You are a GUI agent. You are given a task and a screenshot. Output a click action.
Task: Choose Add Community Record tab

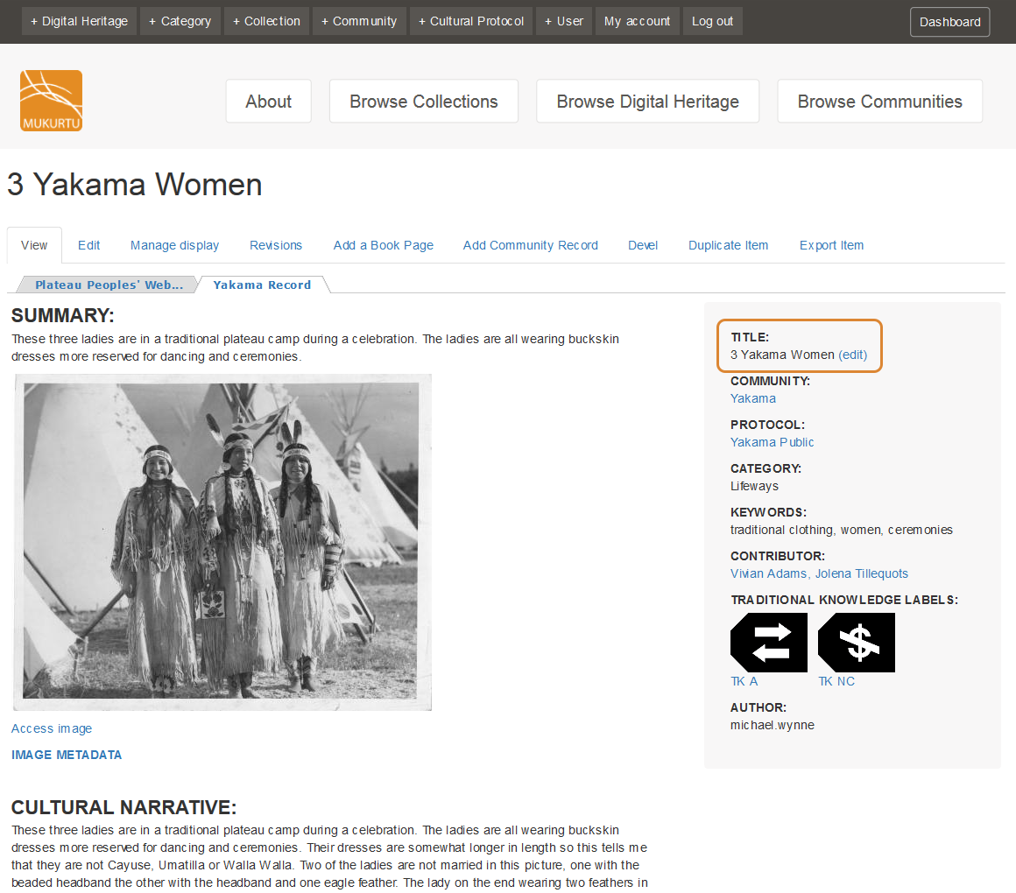pos(531,245)
